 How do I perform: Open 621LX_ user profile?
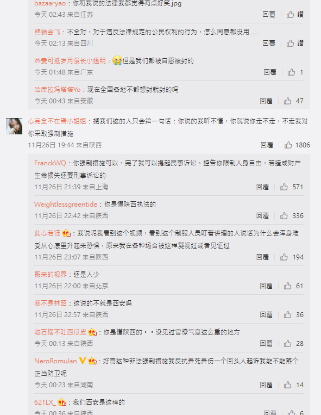point(45,402)
